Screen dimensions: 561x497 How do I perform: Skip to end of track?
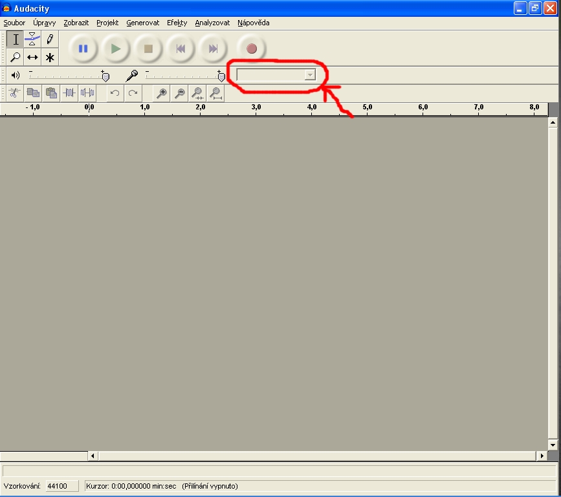213,49
